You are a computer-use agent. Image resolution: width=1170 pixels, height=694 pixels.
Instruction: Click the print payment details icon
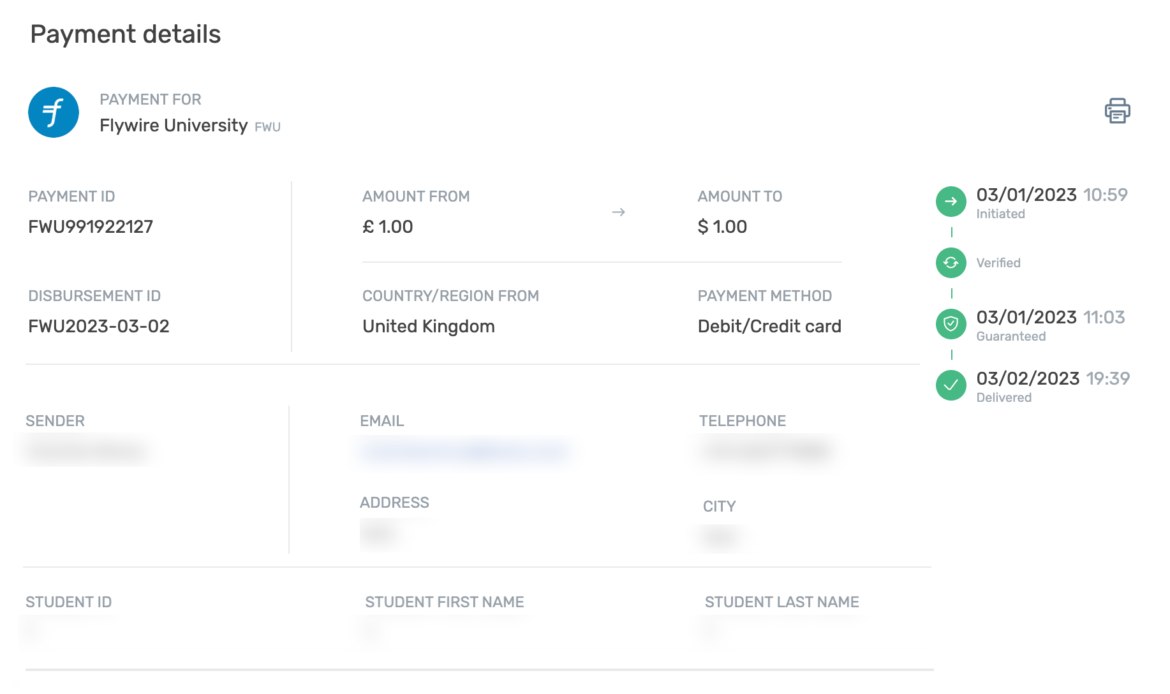[x=1117, y=111]
